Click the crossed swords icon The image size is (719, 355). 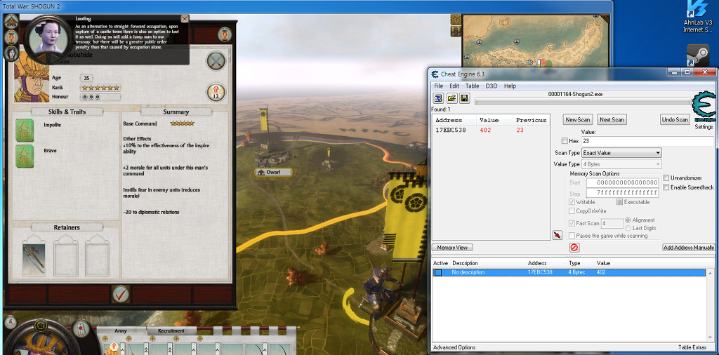click(x=216, y=61)
